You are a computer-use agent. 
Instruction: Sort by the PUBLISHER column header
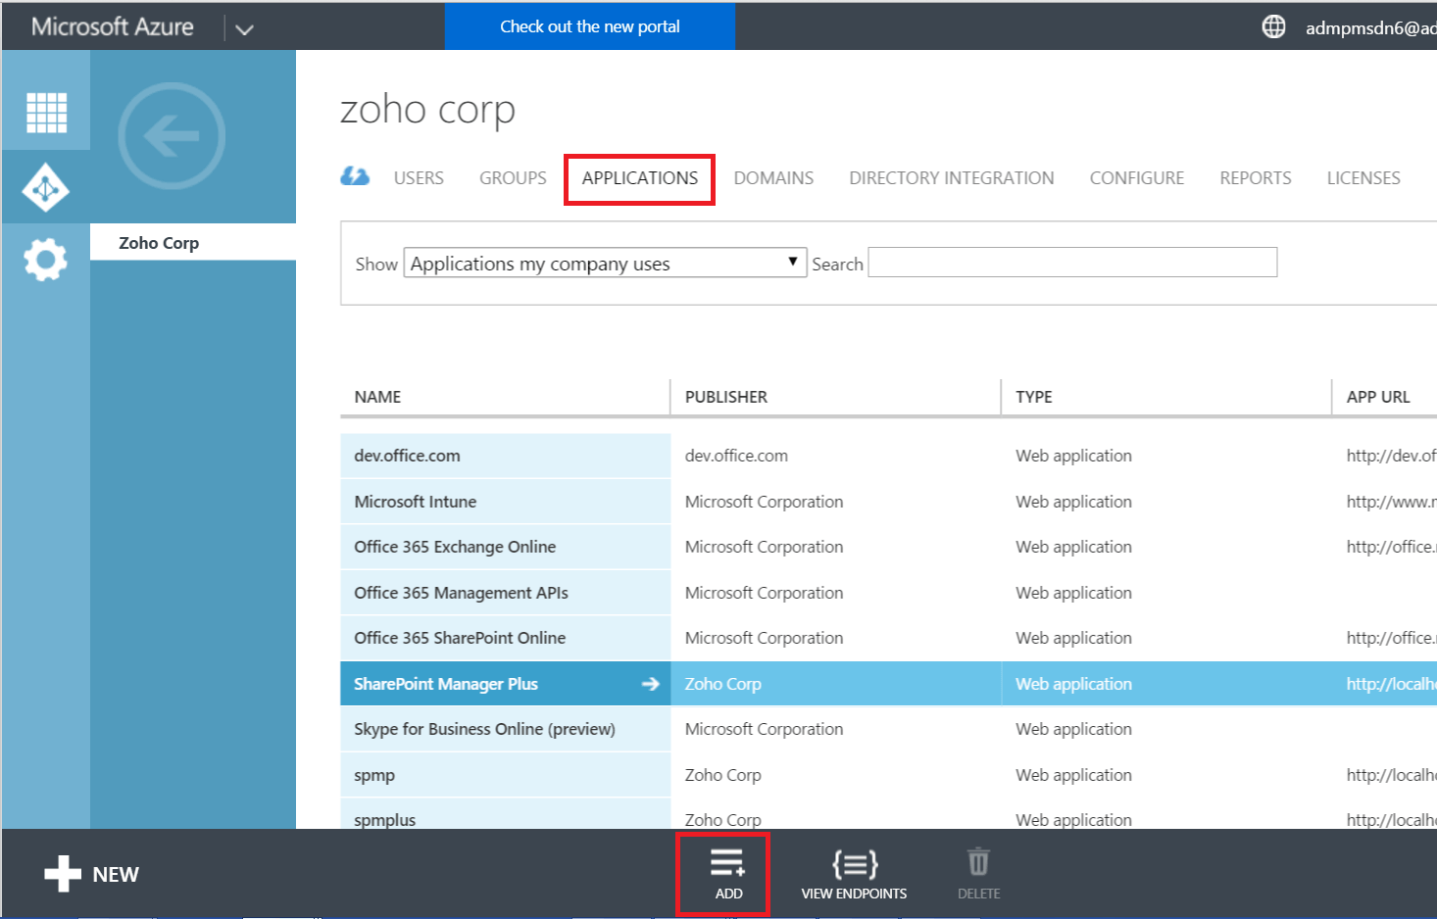coord(726,397)
